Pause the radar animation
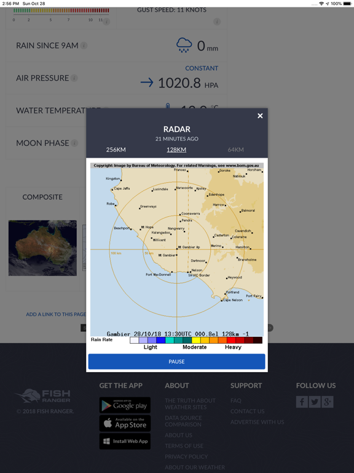The image size is (354, 473). [x=177, y=362]
